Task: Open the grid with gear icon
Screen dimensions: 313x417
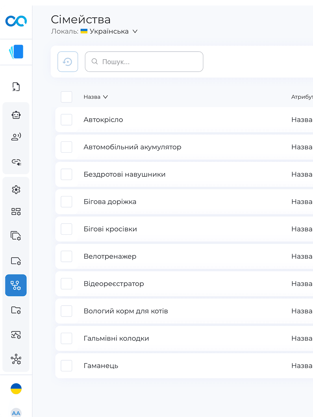Action: coord(16,212)
